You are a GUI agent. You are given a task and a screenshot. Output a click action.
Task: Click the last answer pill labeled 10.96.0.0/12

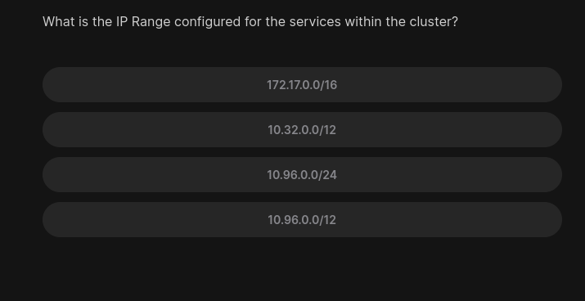pyautogui.click(x=302, y=220)
